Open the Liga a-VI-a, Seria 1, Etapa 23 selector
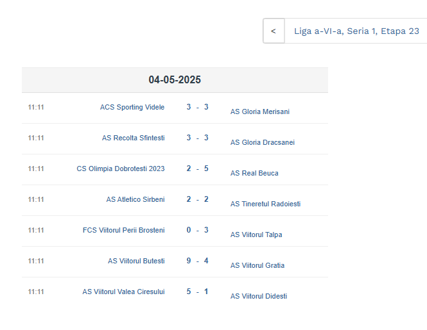Viewport: 427px width, 330px height. pos(356,31)
